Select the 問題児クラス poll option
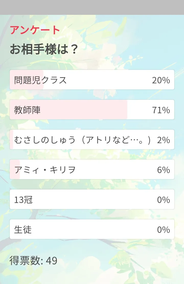The image size is (184, 284). tap(40, 80)
